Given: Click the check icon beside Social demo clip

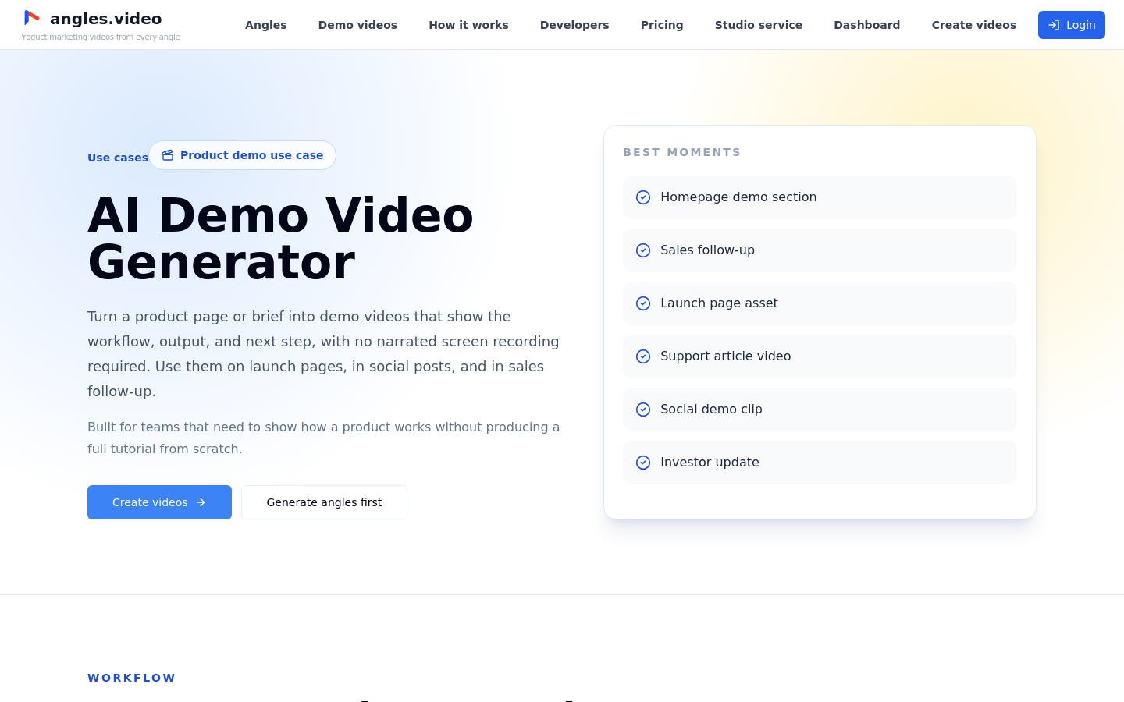Looking at the screenshot, I should (x=643, y=409).
